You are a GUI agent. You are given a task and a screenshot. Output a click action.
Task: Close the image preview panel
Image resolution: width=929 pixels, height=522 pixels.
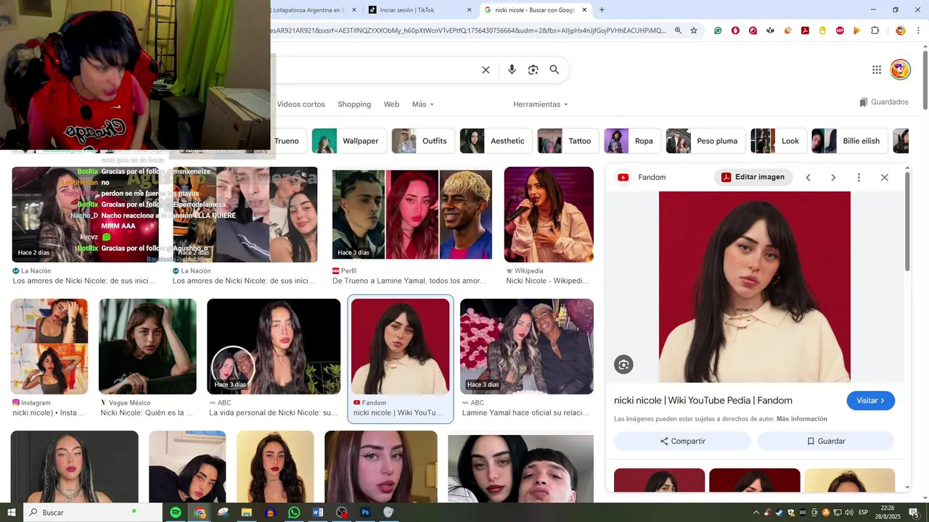click(x=884, y=178)
